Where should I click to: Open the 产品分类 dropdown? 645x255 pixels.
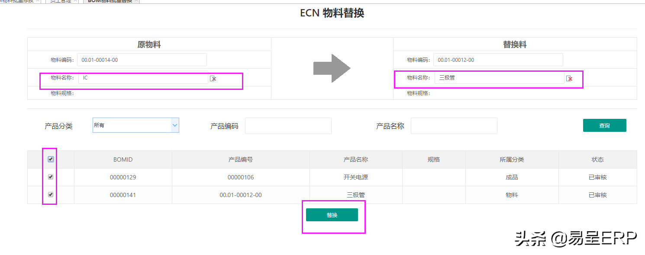135,125
